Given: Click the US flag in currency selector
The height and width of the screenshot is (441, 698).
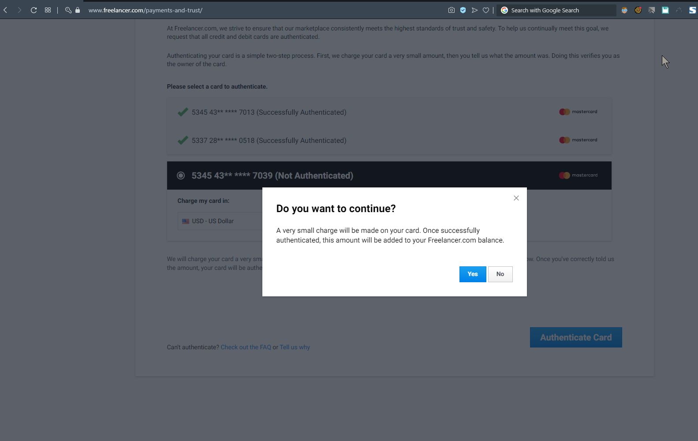Looking at the screenshot, I should pyautogui.click(x=186, y=221).
